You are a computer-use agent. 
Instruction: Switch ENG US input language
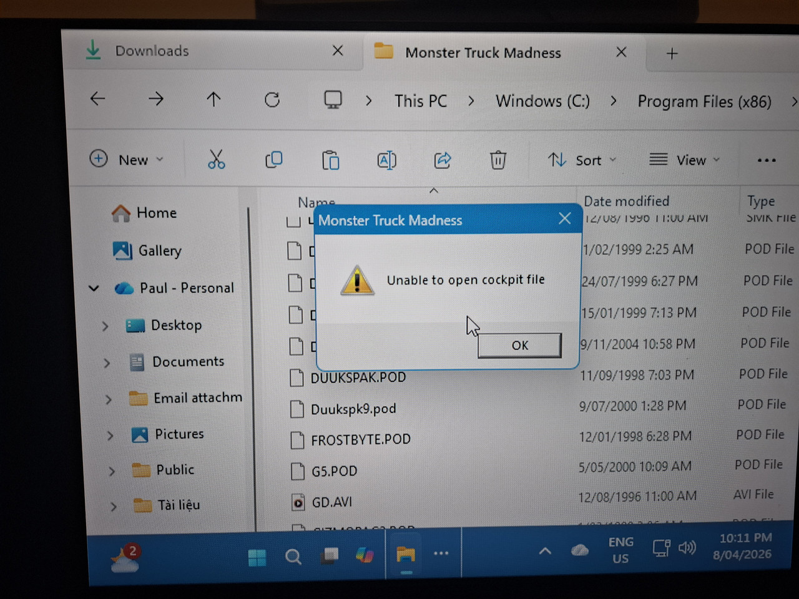pyautogui.click(x=620, y=550)
